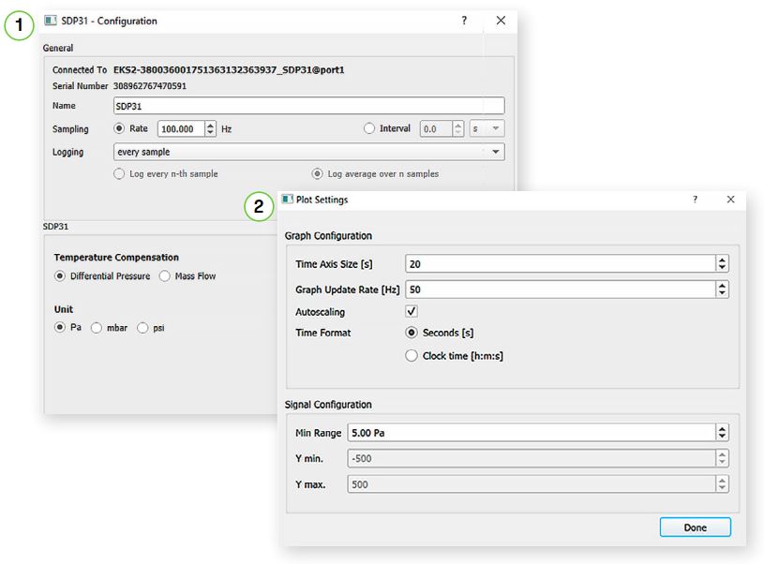Viewport: 764px width, 564px height.
Task: Choose psi as the unit
Action: 143,328
